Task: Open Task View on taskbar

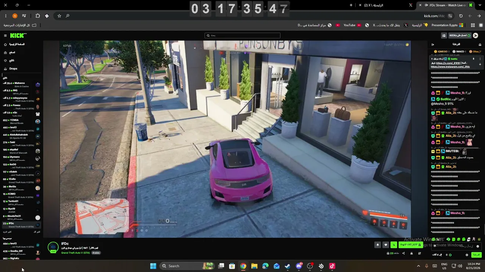Action: (x=221, y=266)
